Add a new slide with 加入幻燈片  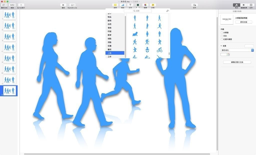point(21,5)
